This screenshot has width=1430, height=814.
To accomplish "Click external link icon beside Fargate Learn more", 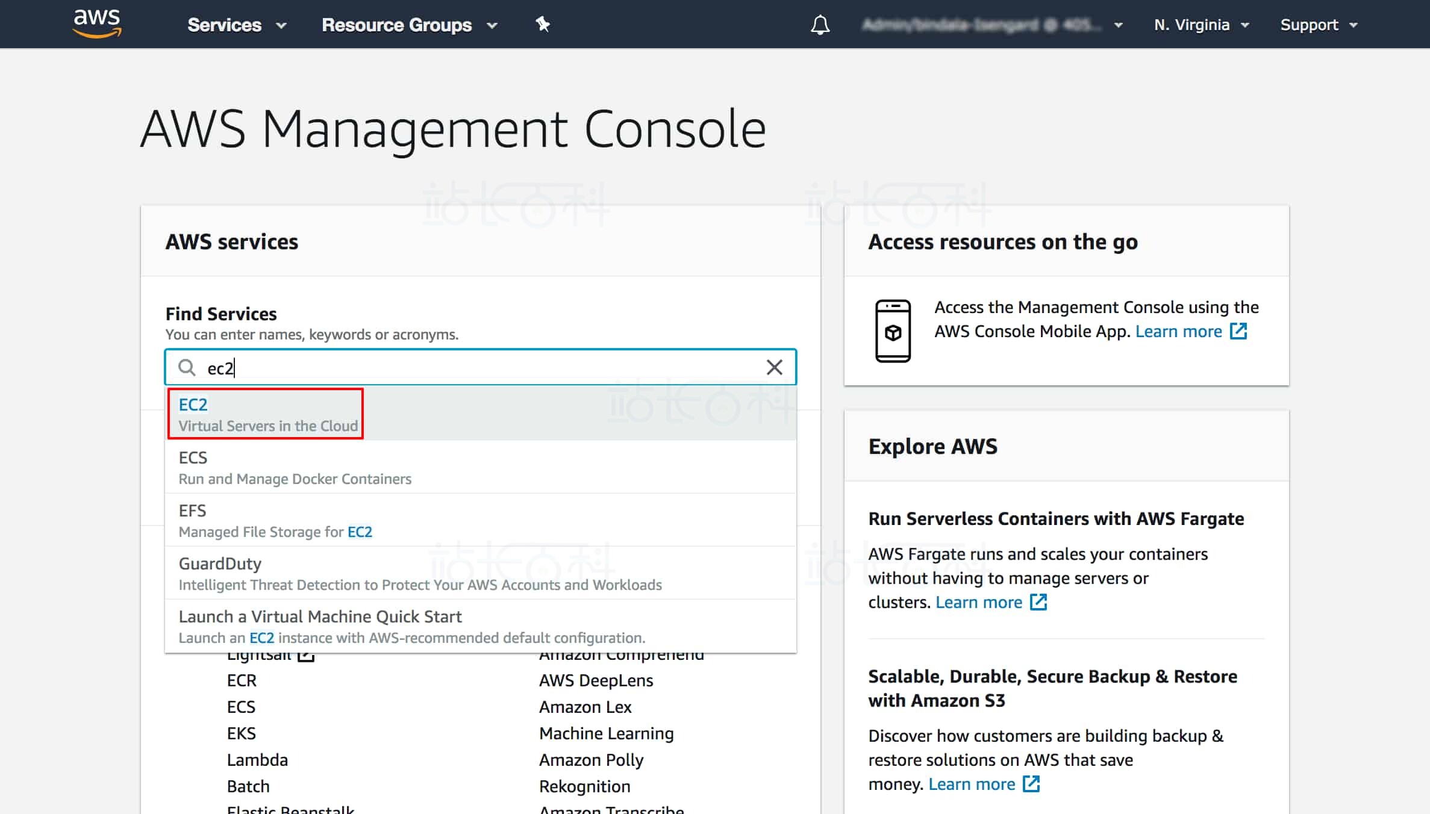I will (x=1038, y=601).
